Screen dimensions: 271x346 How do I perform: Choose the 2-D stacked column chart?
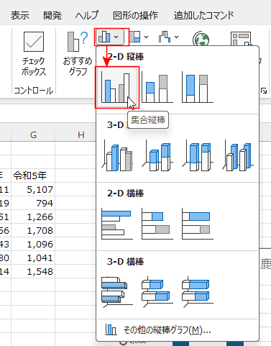(157, 88)
